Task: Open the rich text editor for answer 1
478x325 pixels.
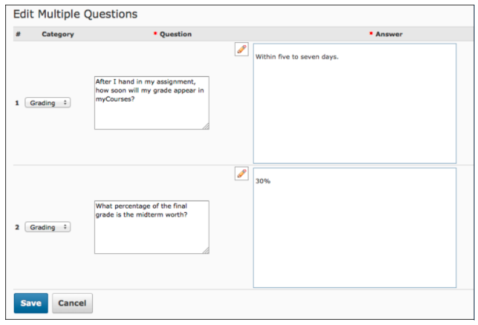Action: click(242, 49)
